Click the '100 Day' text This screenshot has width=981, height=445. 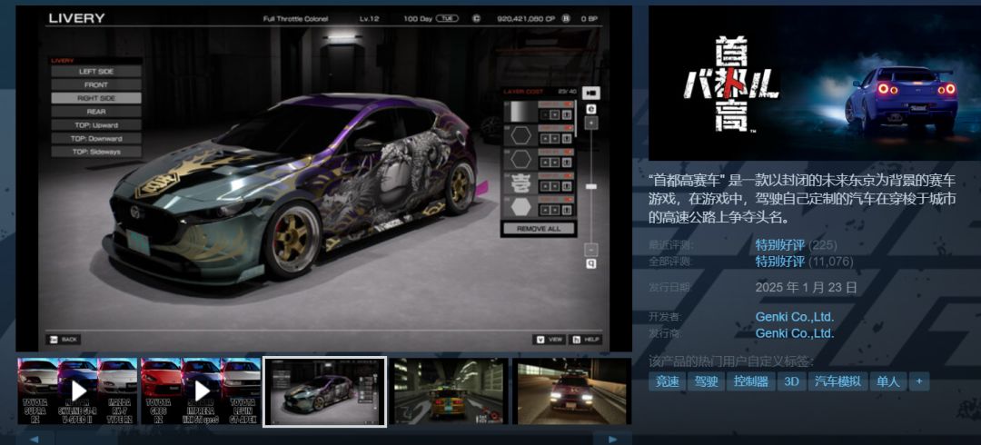coord(419,19)
